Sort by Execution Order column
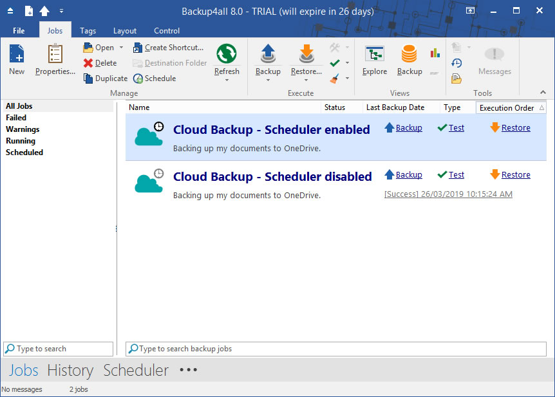Image resolution: width=555 pixels, height=397 pixels. 511,107
